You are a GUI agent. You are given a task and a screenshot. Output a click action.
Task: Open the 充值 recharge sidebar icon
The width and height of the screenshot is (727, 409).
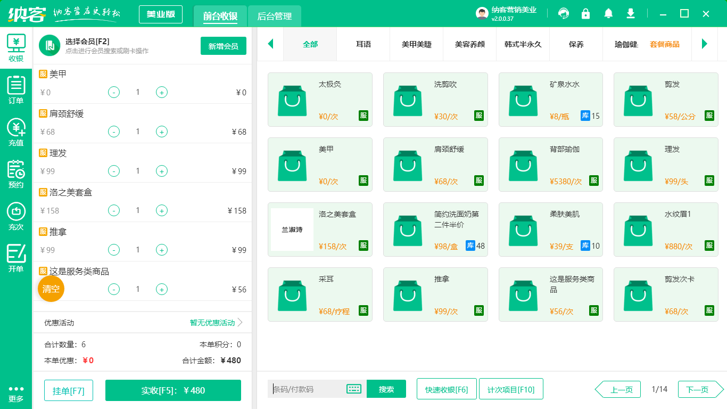16,132
